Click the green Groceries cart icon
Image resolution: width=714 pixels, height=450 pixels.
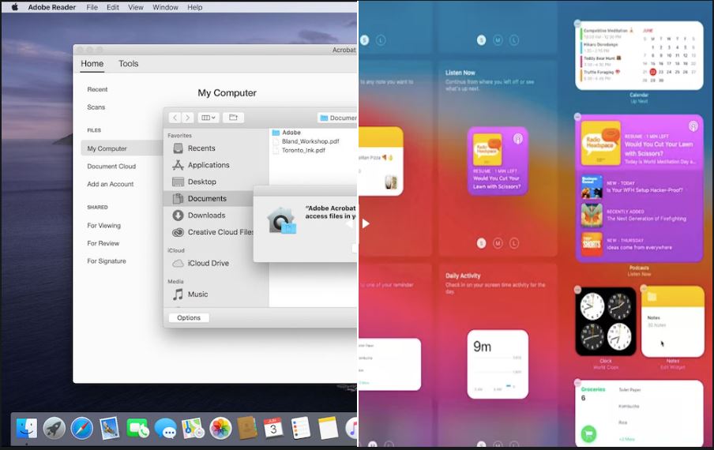click(x=588, y=433)
